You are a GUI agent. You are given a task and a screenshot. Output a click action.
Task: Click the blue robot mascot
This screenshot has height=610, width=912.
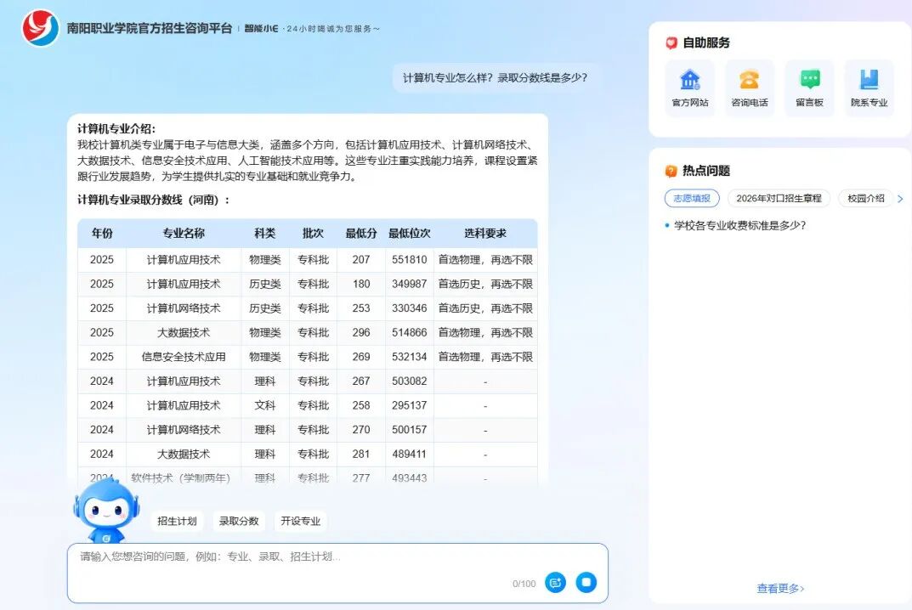106,510
